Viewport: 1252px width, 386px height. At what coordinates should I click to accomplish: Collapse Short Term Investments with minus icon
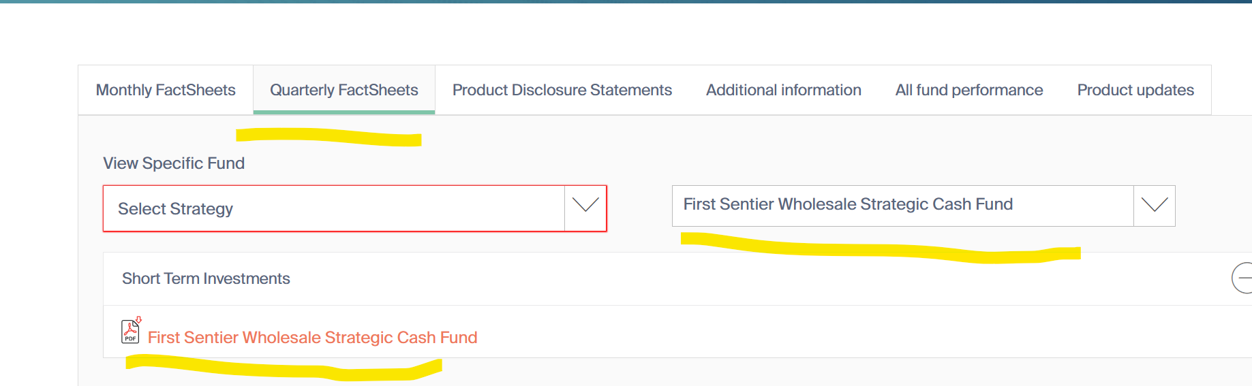tap(1243, 278)
